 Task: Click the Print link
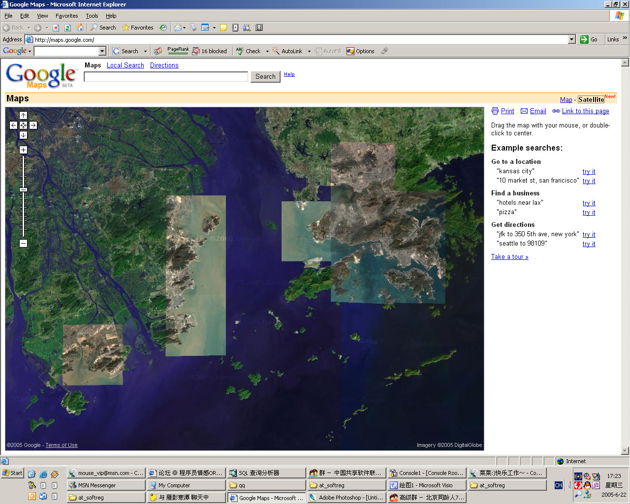click(507, 111)
